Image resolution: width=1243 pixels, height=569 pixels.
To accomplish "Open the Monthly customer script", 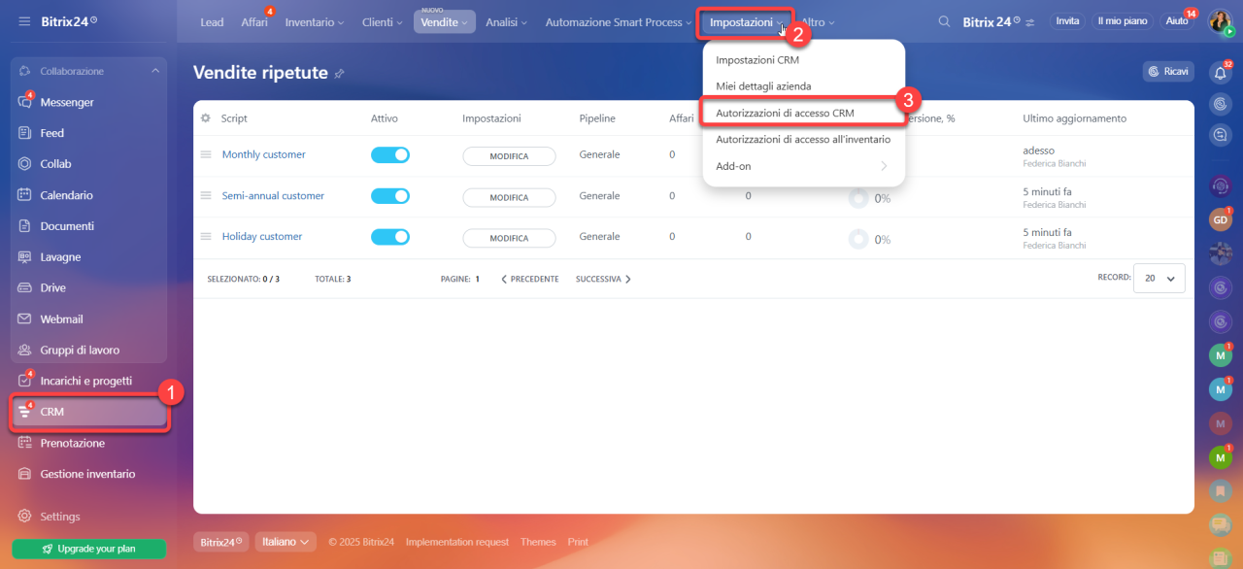I will 264,154.
